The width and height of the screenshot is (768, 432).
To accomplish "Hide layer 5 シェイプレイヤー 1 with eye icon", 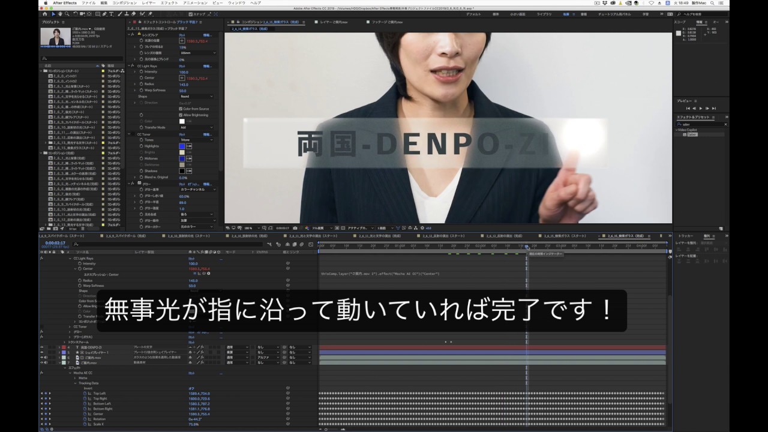I will [42, 352].
